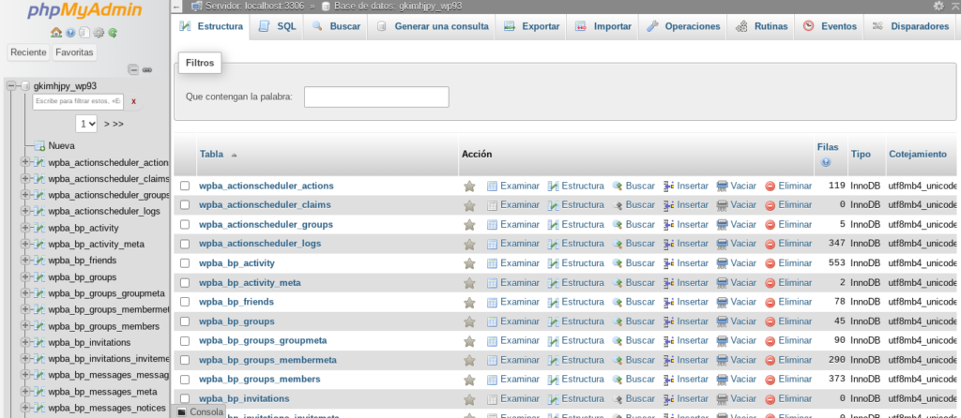Click the wpba_bp_friends table icon in the sidebar
961x418 pixels.
tap(39, 261)
